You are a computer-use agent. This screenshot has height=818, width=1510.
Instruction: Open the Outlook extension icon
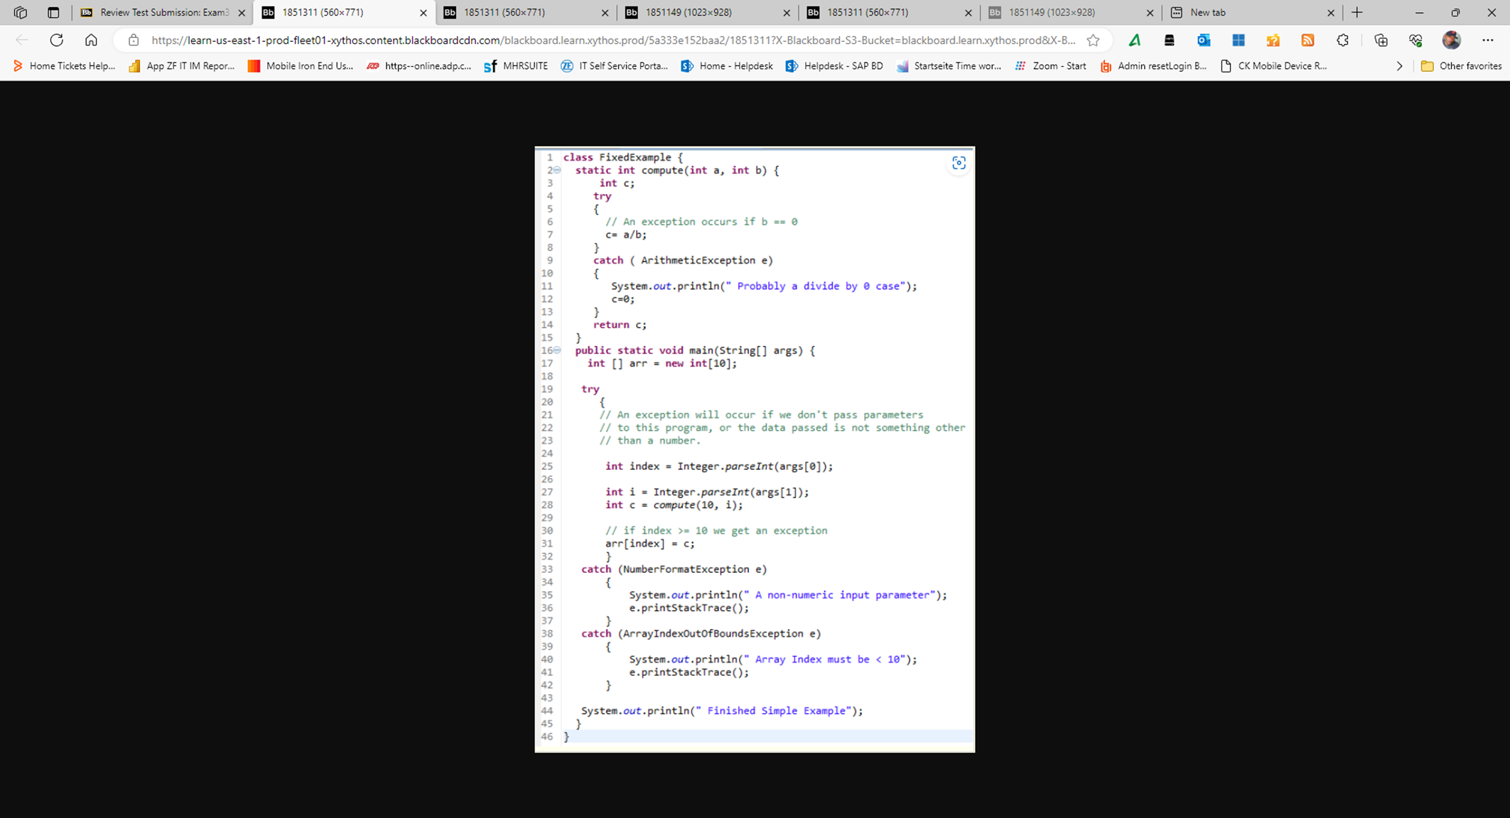coord(1203,41)
